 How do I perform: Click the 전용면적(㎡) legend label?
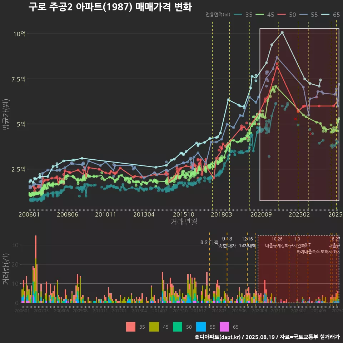218,14
